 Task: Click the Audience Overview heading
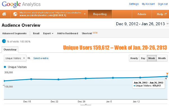[x=21, y=25]
